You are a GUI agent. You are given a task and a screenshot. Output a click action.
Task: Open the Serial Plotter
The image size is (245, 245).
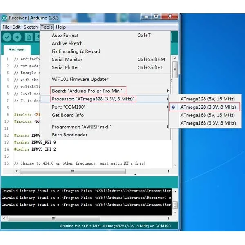point(105,67)
